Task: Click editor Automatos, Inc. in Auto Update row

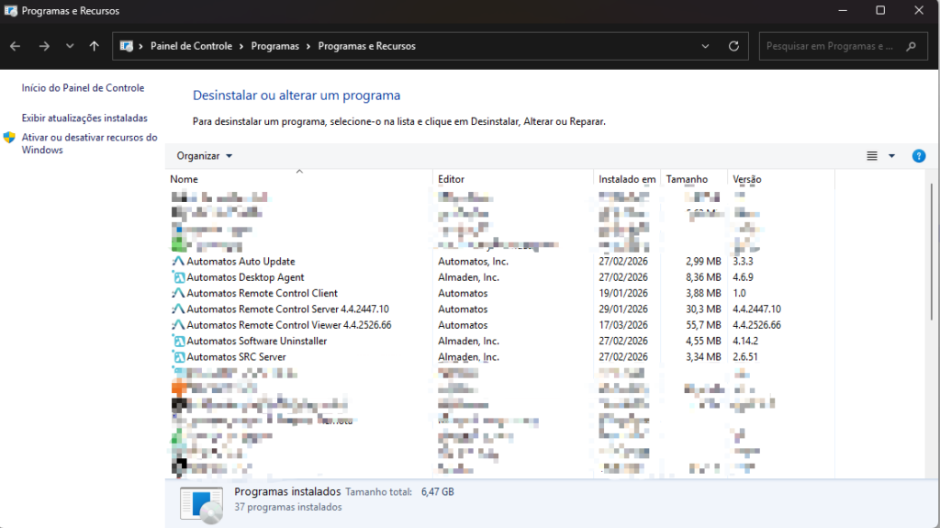Action: point(473,262)
